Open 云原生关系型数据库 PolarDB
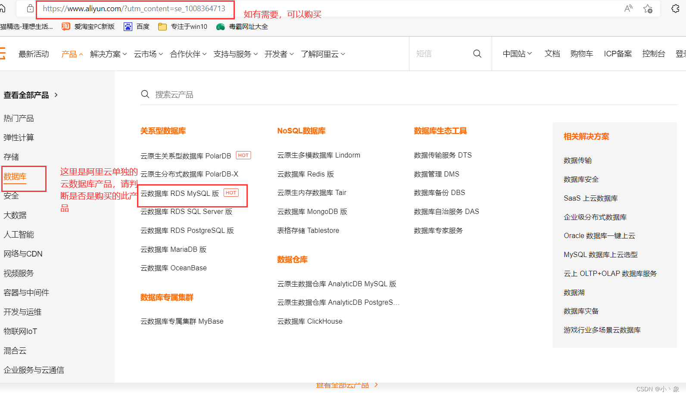Screen dimensions: 686x396 [186, 156]
